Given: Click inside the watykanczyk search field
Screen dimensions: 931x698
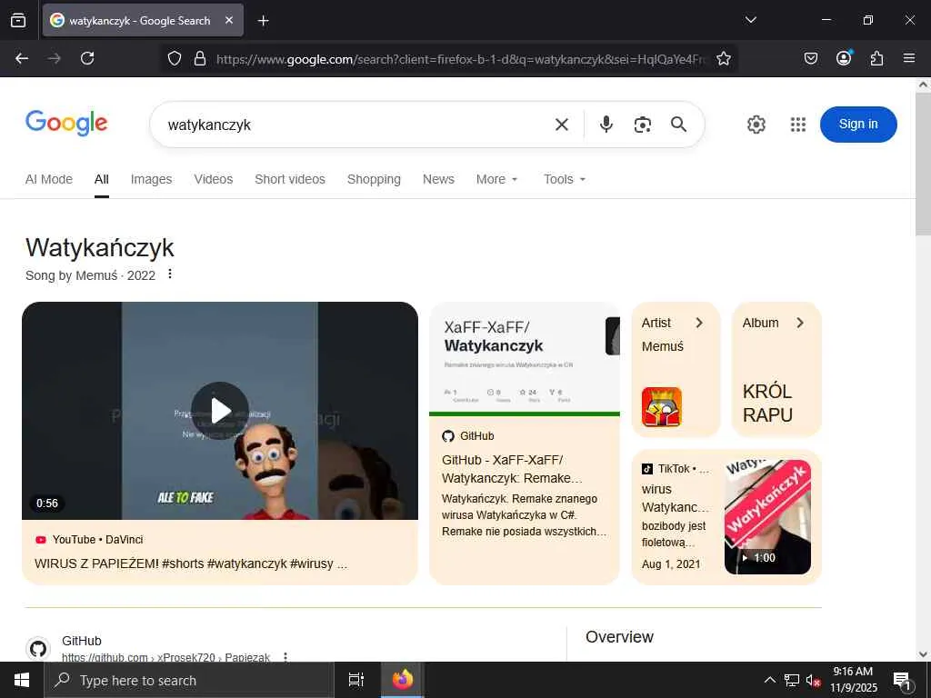Looking at the screenshot, I should click(x=356, y=125).
